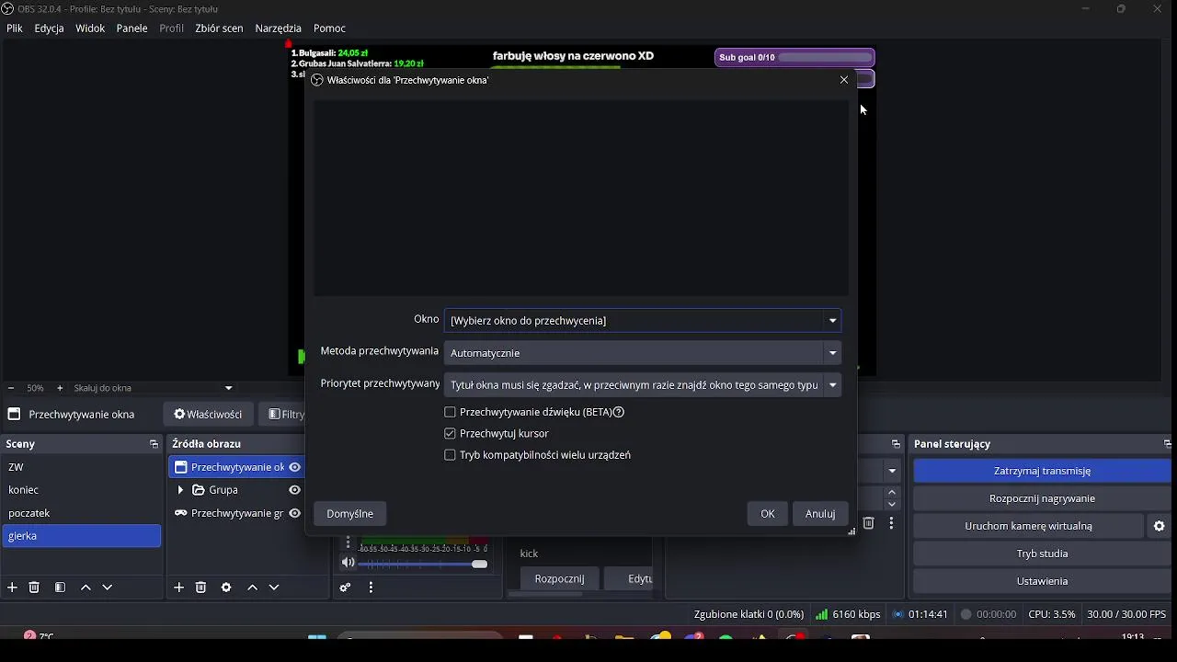
Task: Open scene transition type dropdown
Action: pyautogui.click(x=891, y=471)
